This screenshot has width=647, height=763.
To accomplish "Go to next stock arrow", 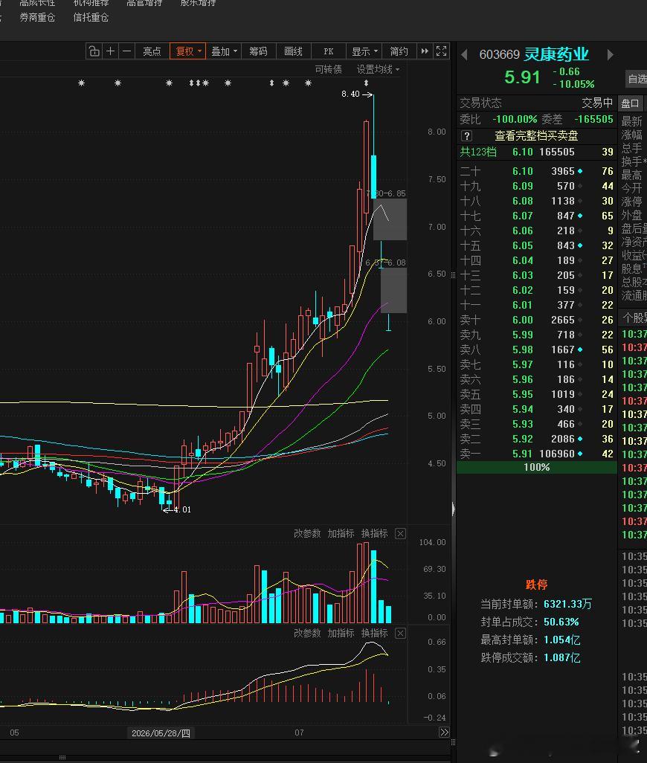I will (x=610, y=54).
